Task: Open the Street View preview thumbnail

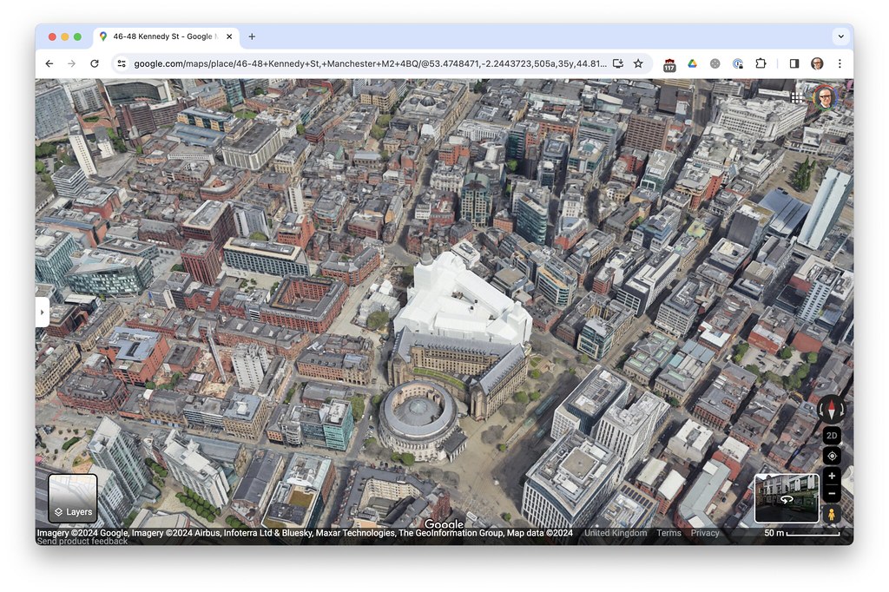Action: tap(787, 498)
